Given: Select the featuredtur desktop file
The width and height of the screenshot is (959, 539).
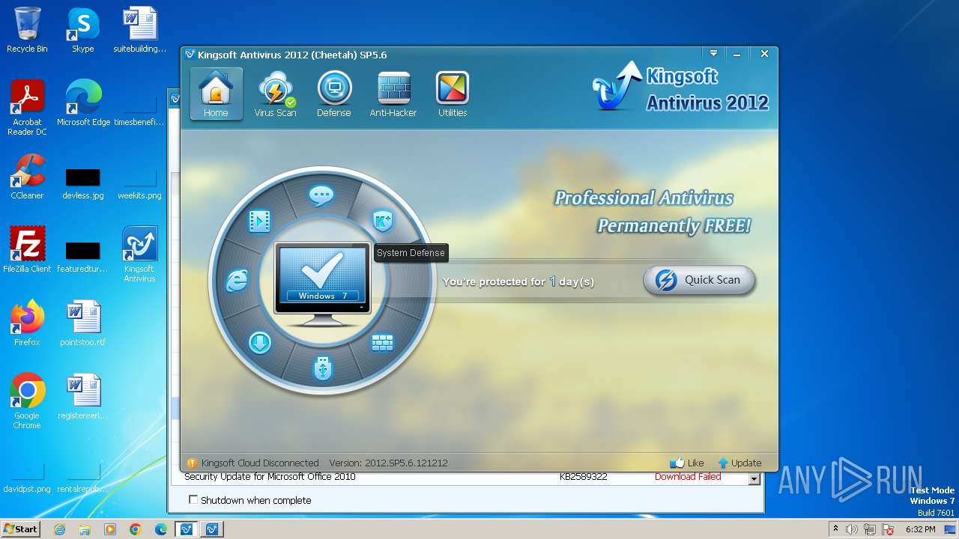Looking at the screenshot, I should point(82,255).
